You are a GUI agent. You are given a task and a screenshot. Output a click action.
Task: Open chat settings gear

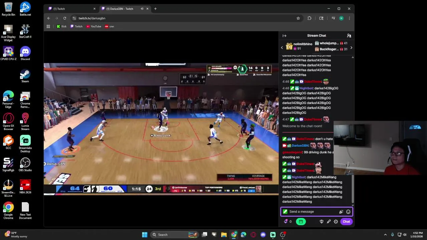(x=336, y=222)
